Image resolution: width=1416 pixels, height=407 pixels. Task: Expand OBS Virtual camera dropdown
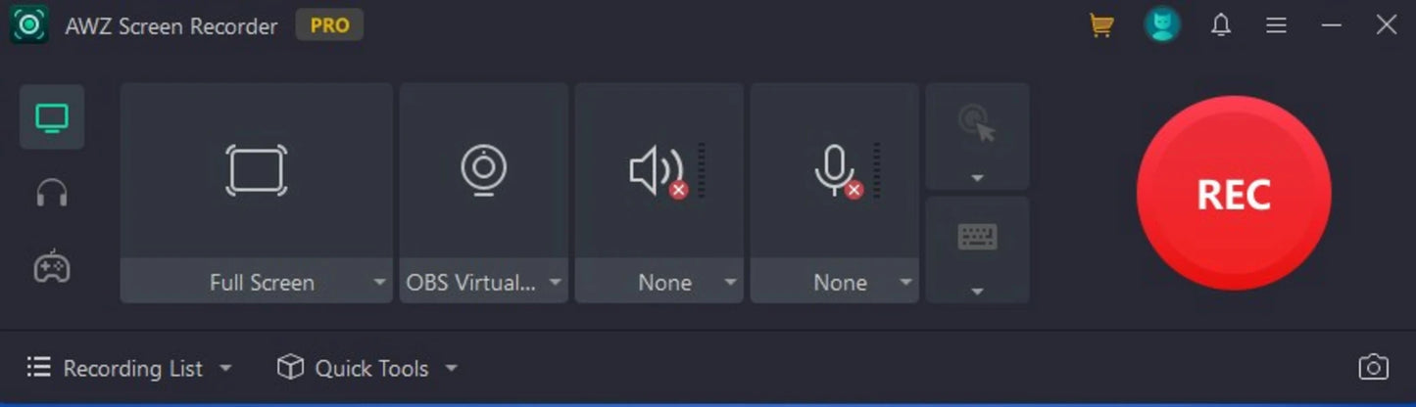point(556,283)
